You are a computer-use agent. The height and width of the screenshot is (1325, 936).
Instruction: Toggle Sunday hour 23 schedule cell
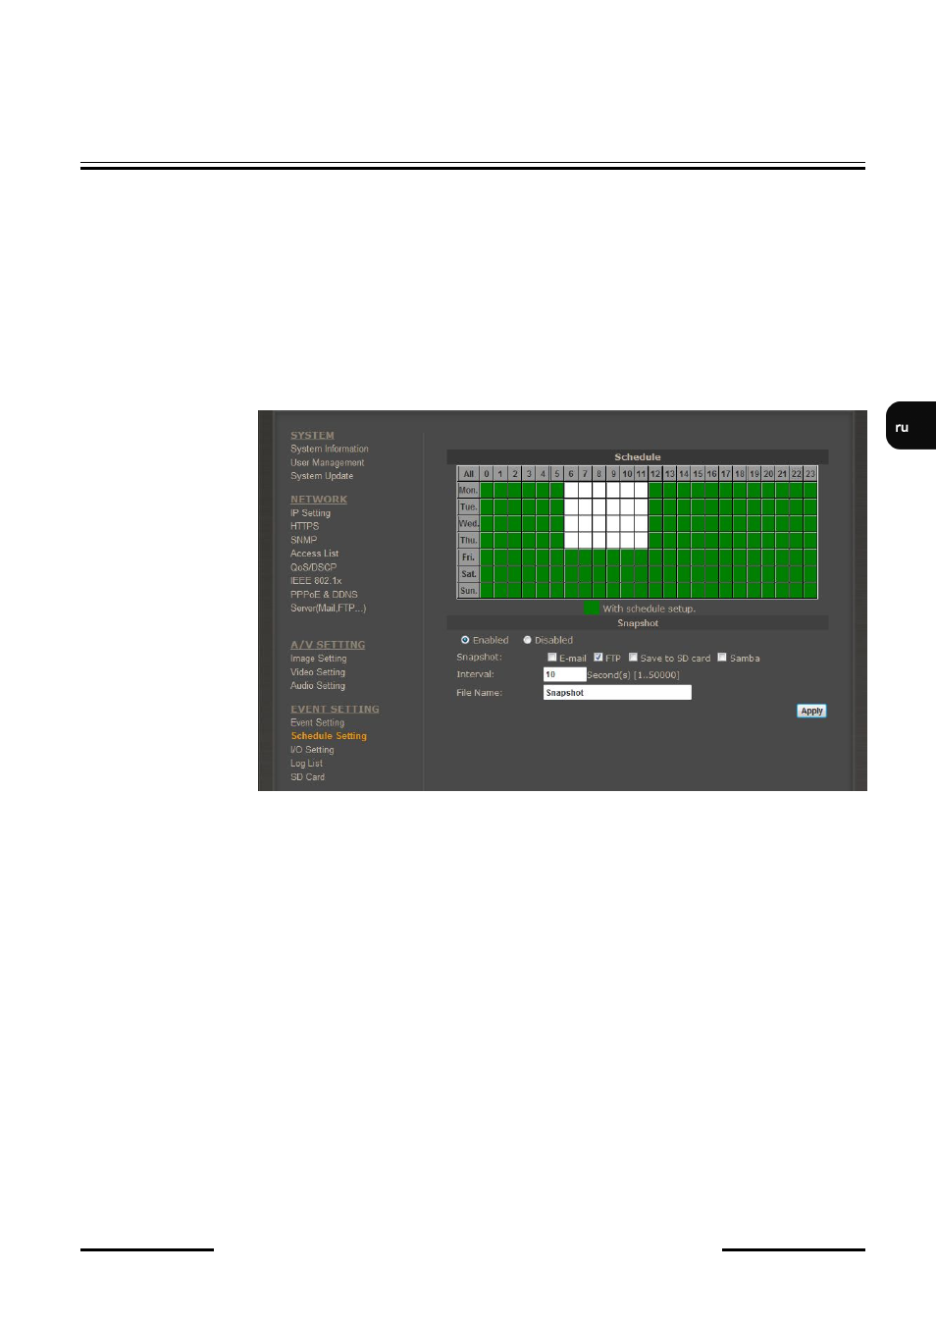[810, 590]
